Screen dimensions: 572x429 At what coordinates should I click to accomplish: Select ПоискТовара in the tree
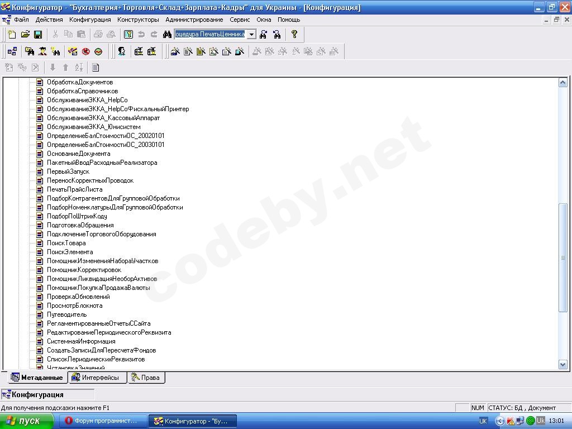click(66, 243)
